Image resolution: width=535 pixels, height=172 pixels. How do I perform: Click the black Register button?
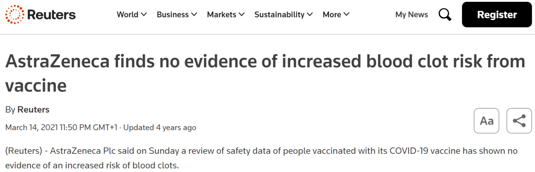pos(497,15)
